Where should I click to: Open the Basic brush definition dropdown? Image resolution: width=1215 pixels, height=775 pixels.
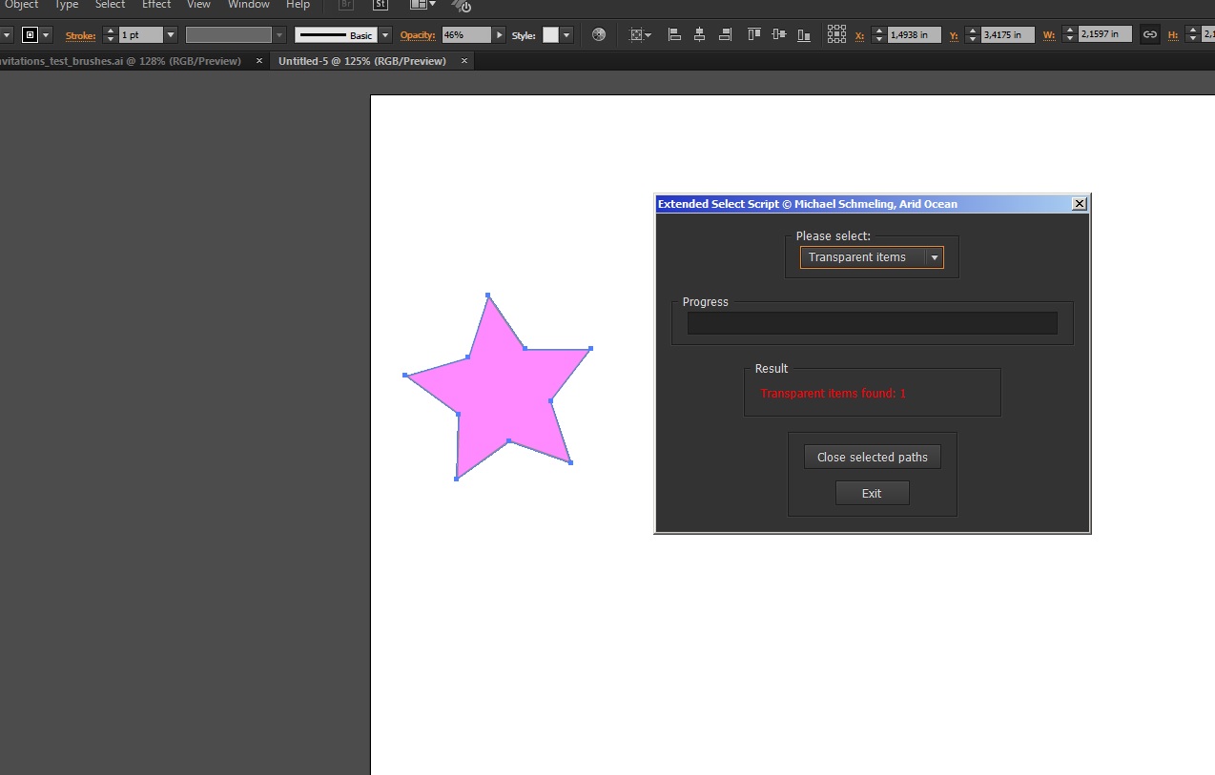385,35
